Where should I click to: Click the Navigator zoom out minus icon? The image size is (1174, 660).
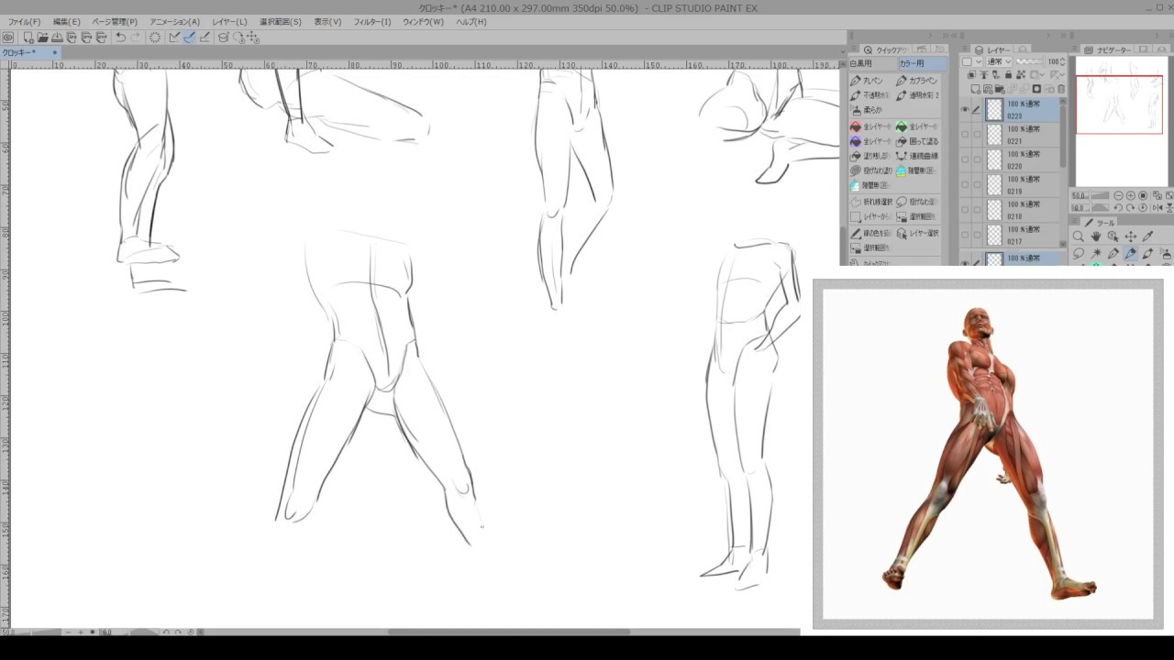[1119, 195]
